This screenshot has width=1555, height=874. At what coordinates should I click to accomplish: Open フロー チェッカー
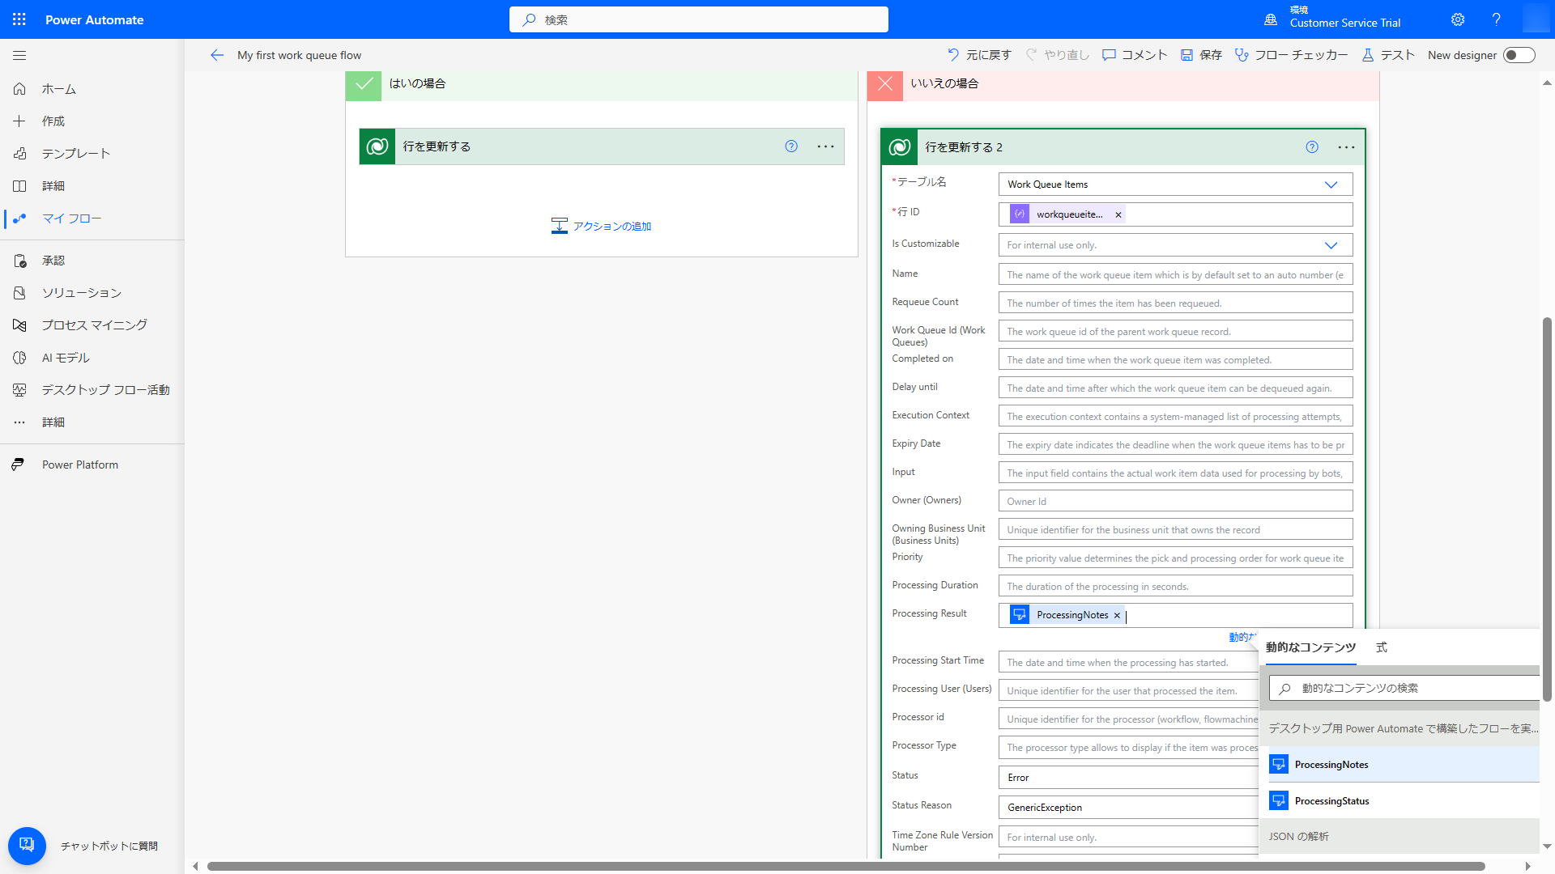point(1291,55)
